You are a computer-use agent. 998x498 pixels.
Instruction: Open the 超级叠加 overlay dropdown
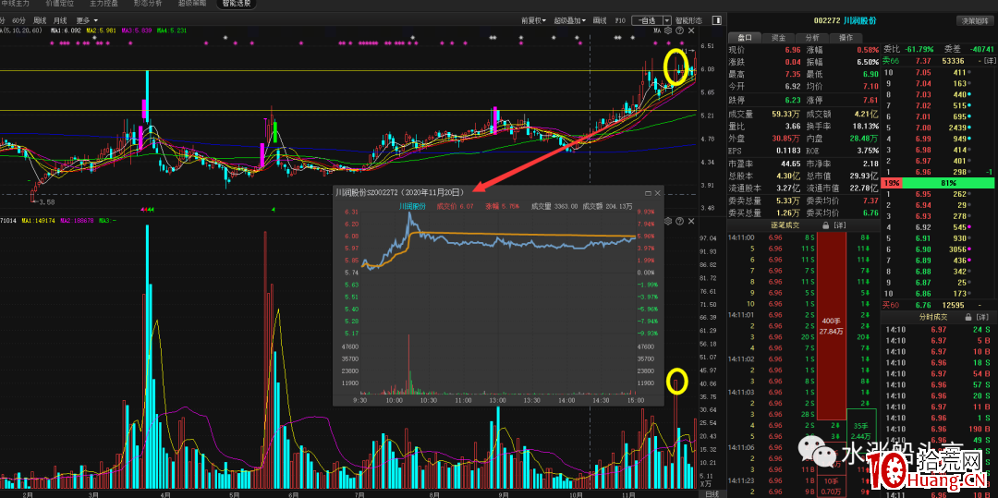pos(569,20)
